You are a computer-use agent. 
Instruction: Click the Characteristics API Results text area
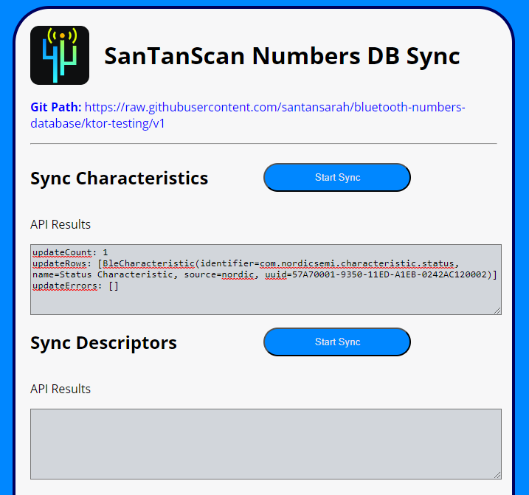[x=266, y=280]
